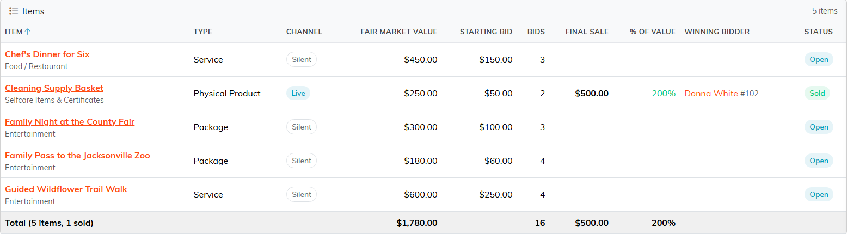Screen dimensions: 847x234
Task: Click $100.00 starting bid cell
Action: (x=496, y=127)
